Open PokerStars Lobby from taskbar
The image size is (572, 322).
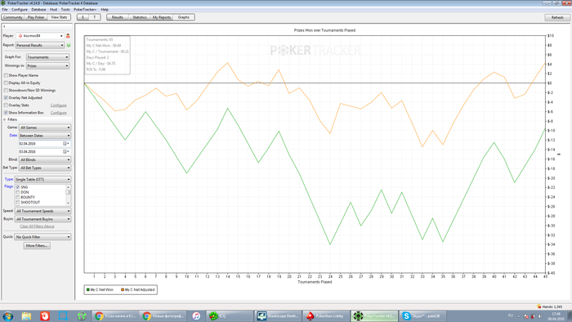325,316
